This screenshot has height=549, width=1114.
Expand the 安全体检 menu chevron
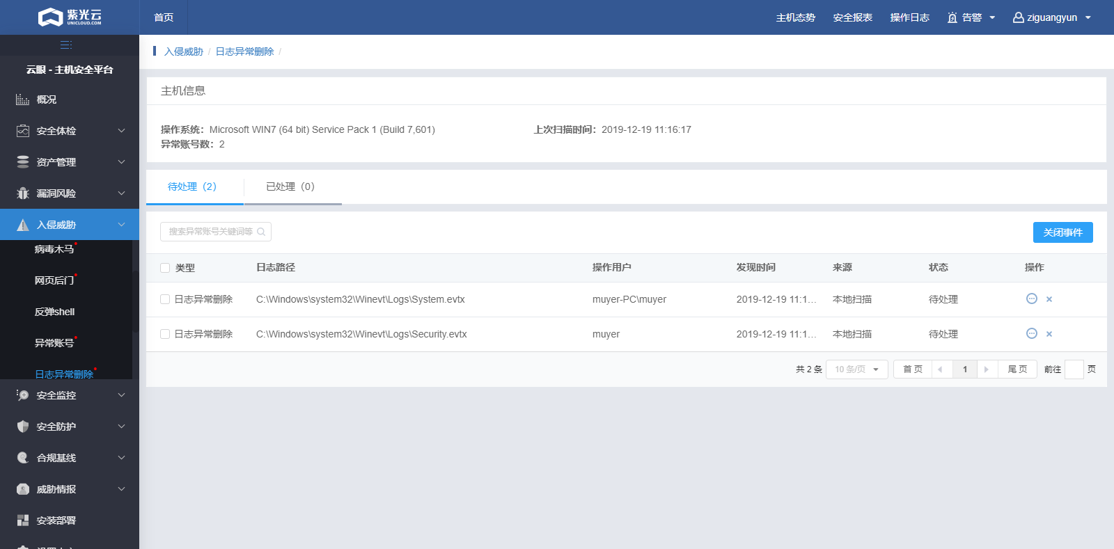122,131
